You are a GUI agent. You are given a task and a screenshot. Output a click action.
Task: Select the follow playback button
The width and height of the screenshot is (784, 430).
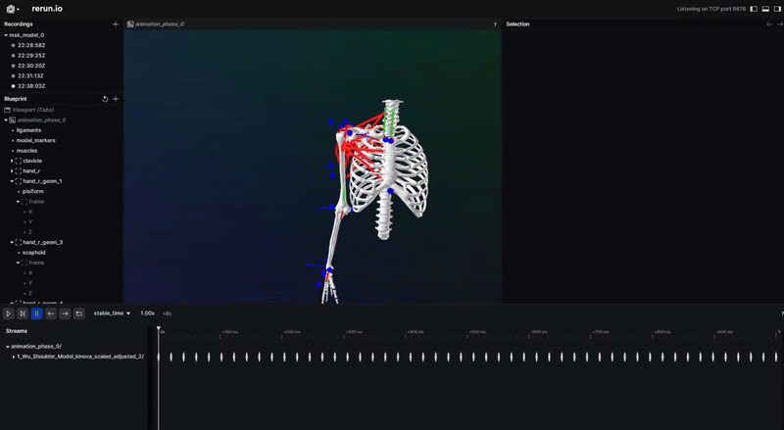(23, 313)
